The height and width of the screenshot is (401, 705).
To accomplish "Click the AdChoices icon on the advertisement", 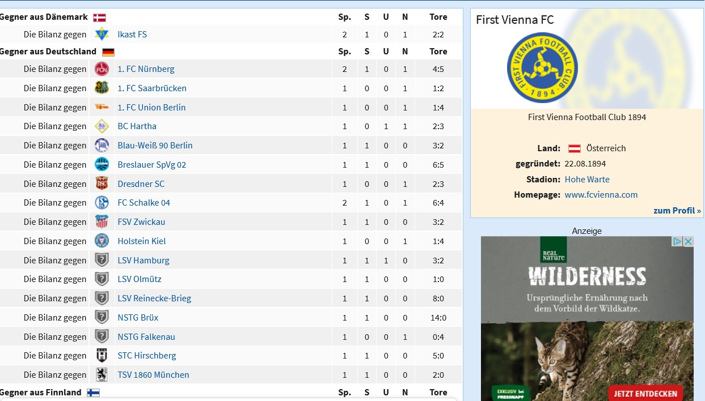I will pos(677,241).
